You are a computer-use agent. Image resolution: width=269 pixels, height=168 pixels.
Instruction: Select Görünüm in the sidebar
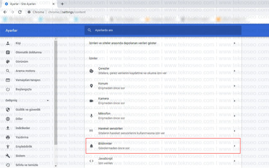click(x=22, y=62)
